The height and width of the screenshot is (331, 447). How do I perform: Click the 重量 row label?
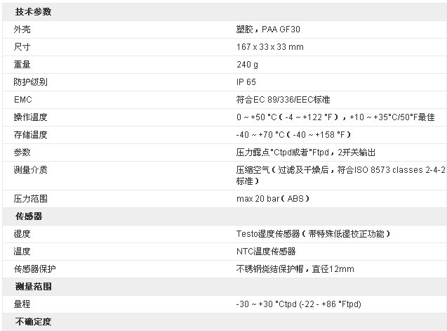(22, 65)
